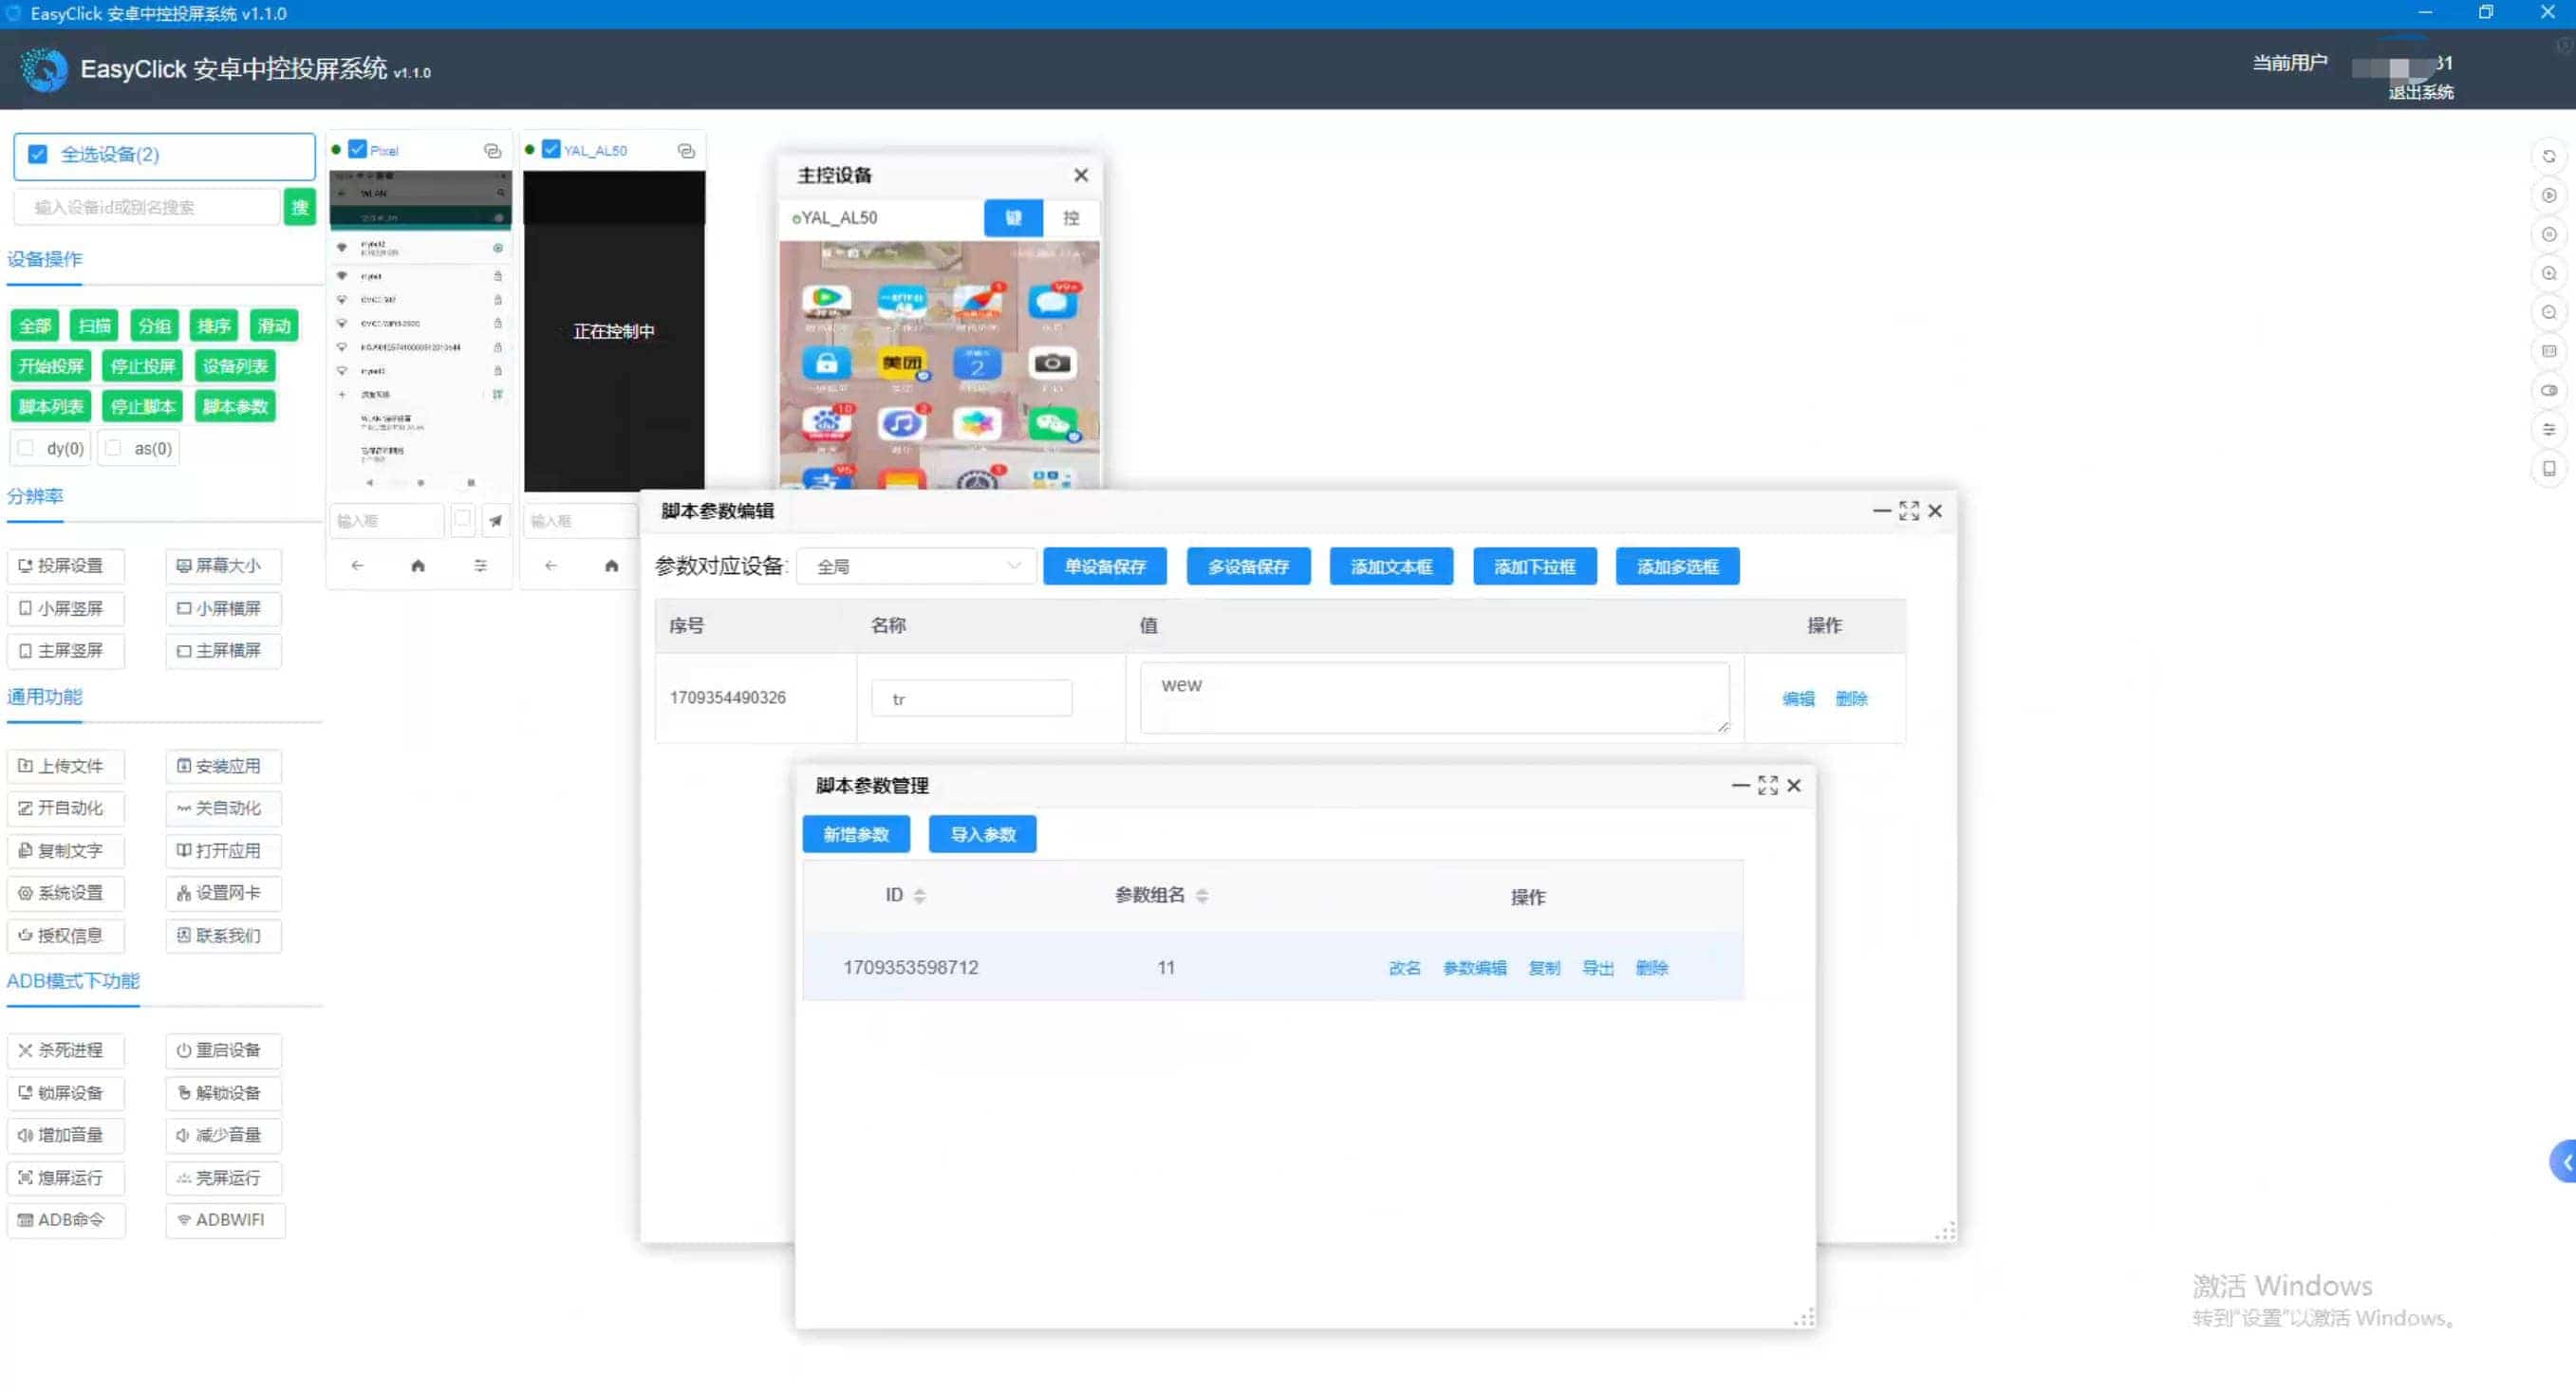Click the 添加下拉框 button
The height and width of the screenshot is (1393, 2576).
pos(1534,567)
